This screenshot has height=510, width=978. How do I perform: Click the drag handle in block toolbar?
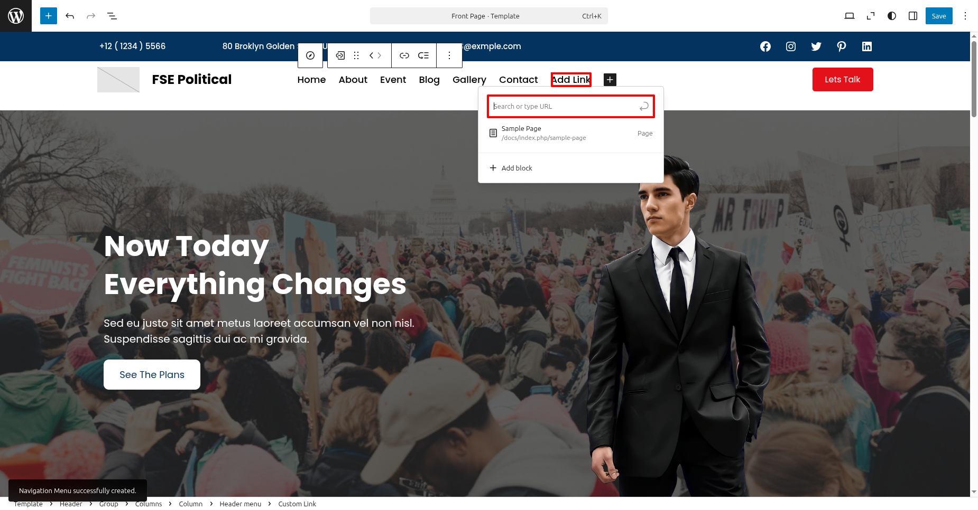[356, 55]
